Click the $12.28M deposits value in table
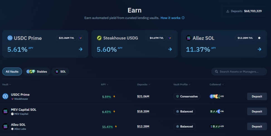 (143, 126)
